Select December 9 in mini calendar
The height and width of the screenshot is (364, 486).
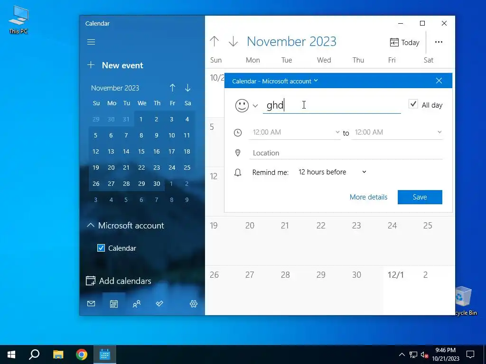pos(187,200)
